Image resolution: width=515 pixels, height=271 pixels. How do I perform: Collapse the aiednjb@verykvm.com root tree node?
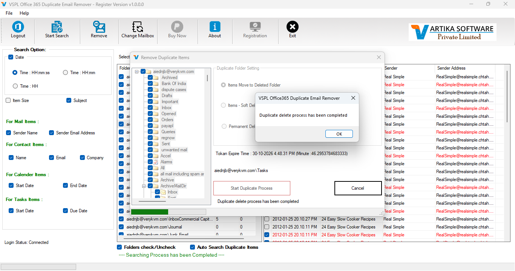137,72
